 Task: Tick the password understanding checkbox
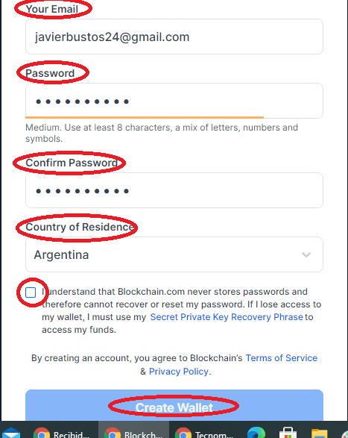31,292
